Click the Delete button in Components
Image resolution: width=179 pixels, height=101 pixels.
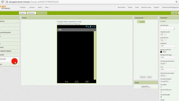149,77
